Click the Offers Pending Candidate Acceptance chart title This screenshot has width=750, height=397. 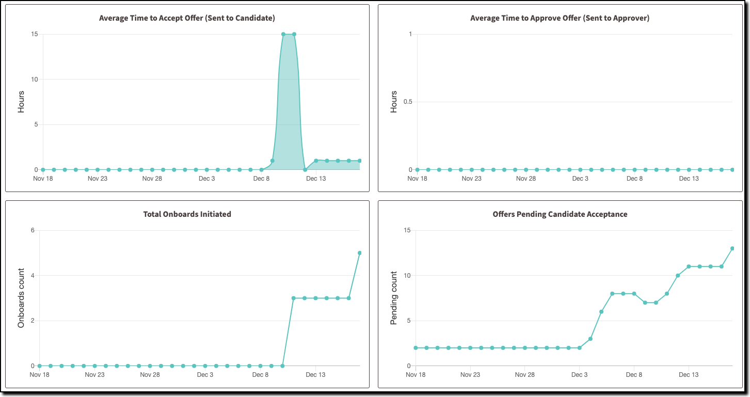click(x=560, y=214)
